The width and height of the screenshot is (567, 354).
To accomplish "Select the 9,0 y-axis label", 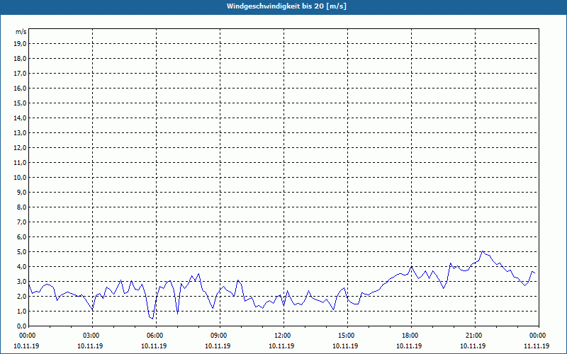I will (x=22, y=192).
